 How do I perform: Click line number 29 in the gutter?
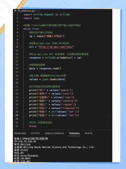[17, 115]
